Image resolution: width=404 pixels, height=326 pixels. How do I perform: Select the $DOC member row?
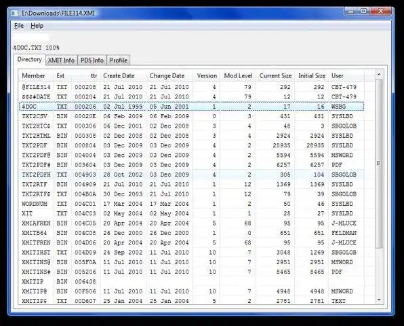click(x=191, y=107)
